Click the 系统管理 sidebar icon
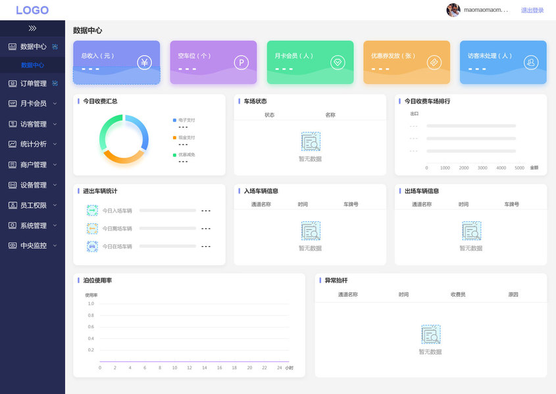 [x=13, y=225]
